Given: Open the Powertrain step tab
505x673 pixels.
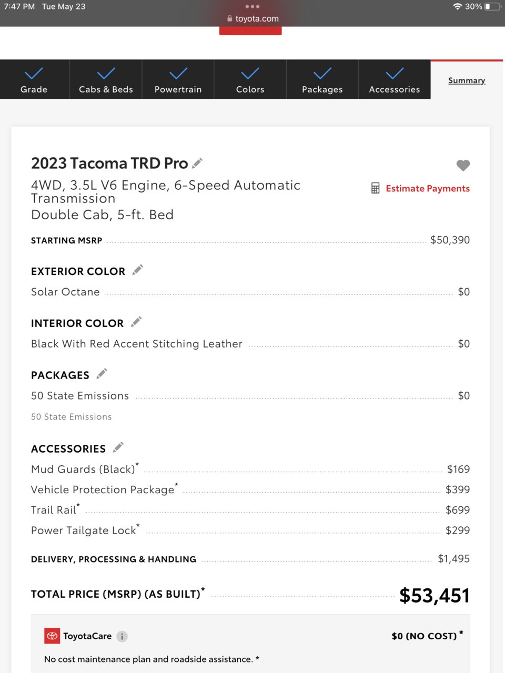Looking at the screenshot, I should coord(178,79).
